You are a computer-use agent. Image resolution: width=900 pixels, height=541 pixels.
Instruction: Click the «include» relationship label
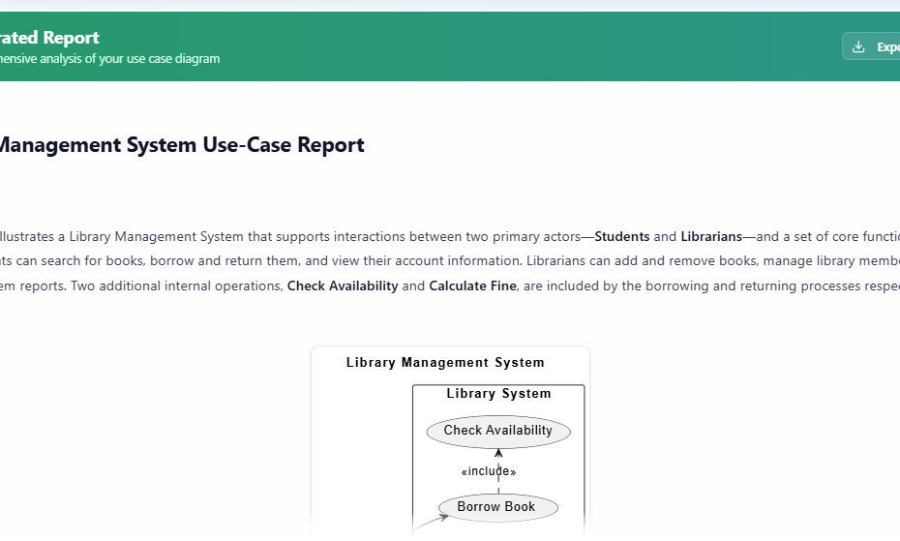click(489, 472)
